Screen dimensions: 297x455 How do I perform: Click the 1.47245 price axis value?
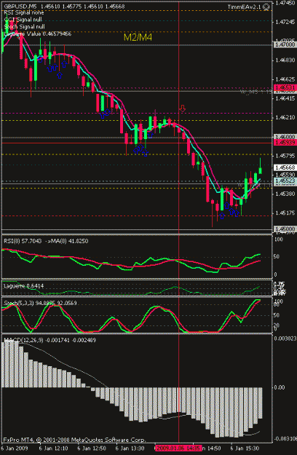point(285,22)
